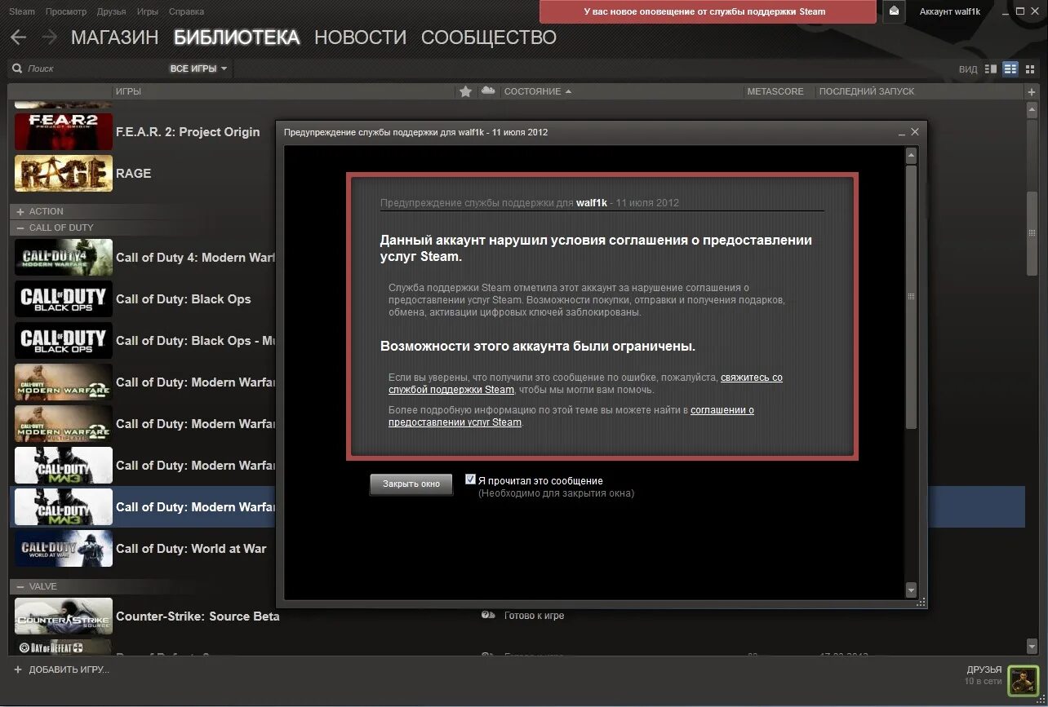Viewport: 1048px width, 707px height.
Task: Select Call of Duty 4: Modern Warfare title
Action: point(195,258)
